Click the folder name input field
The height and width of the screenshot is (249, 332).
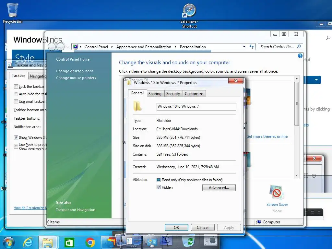coord(196,106)
